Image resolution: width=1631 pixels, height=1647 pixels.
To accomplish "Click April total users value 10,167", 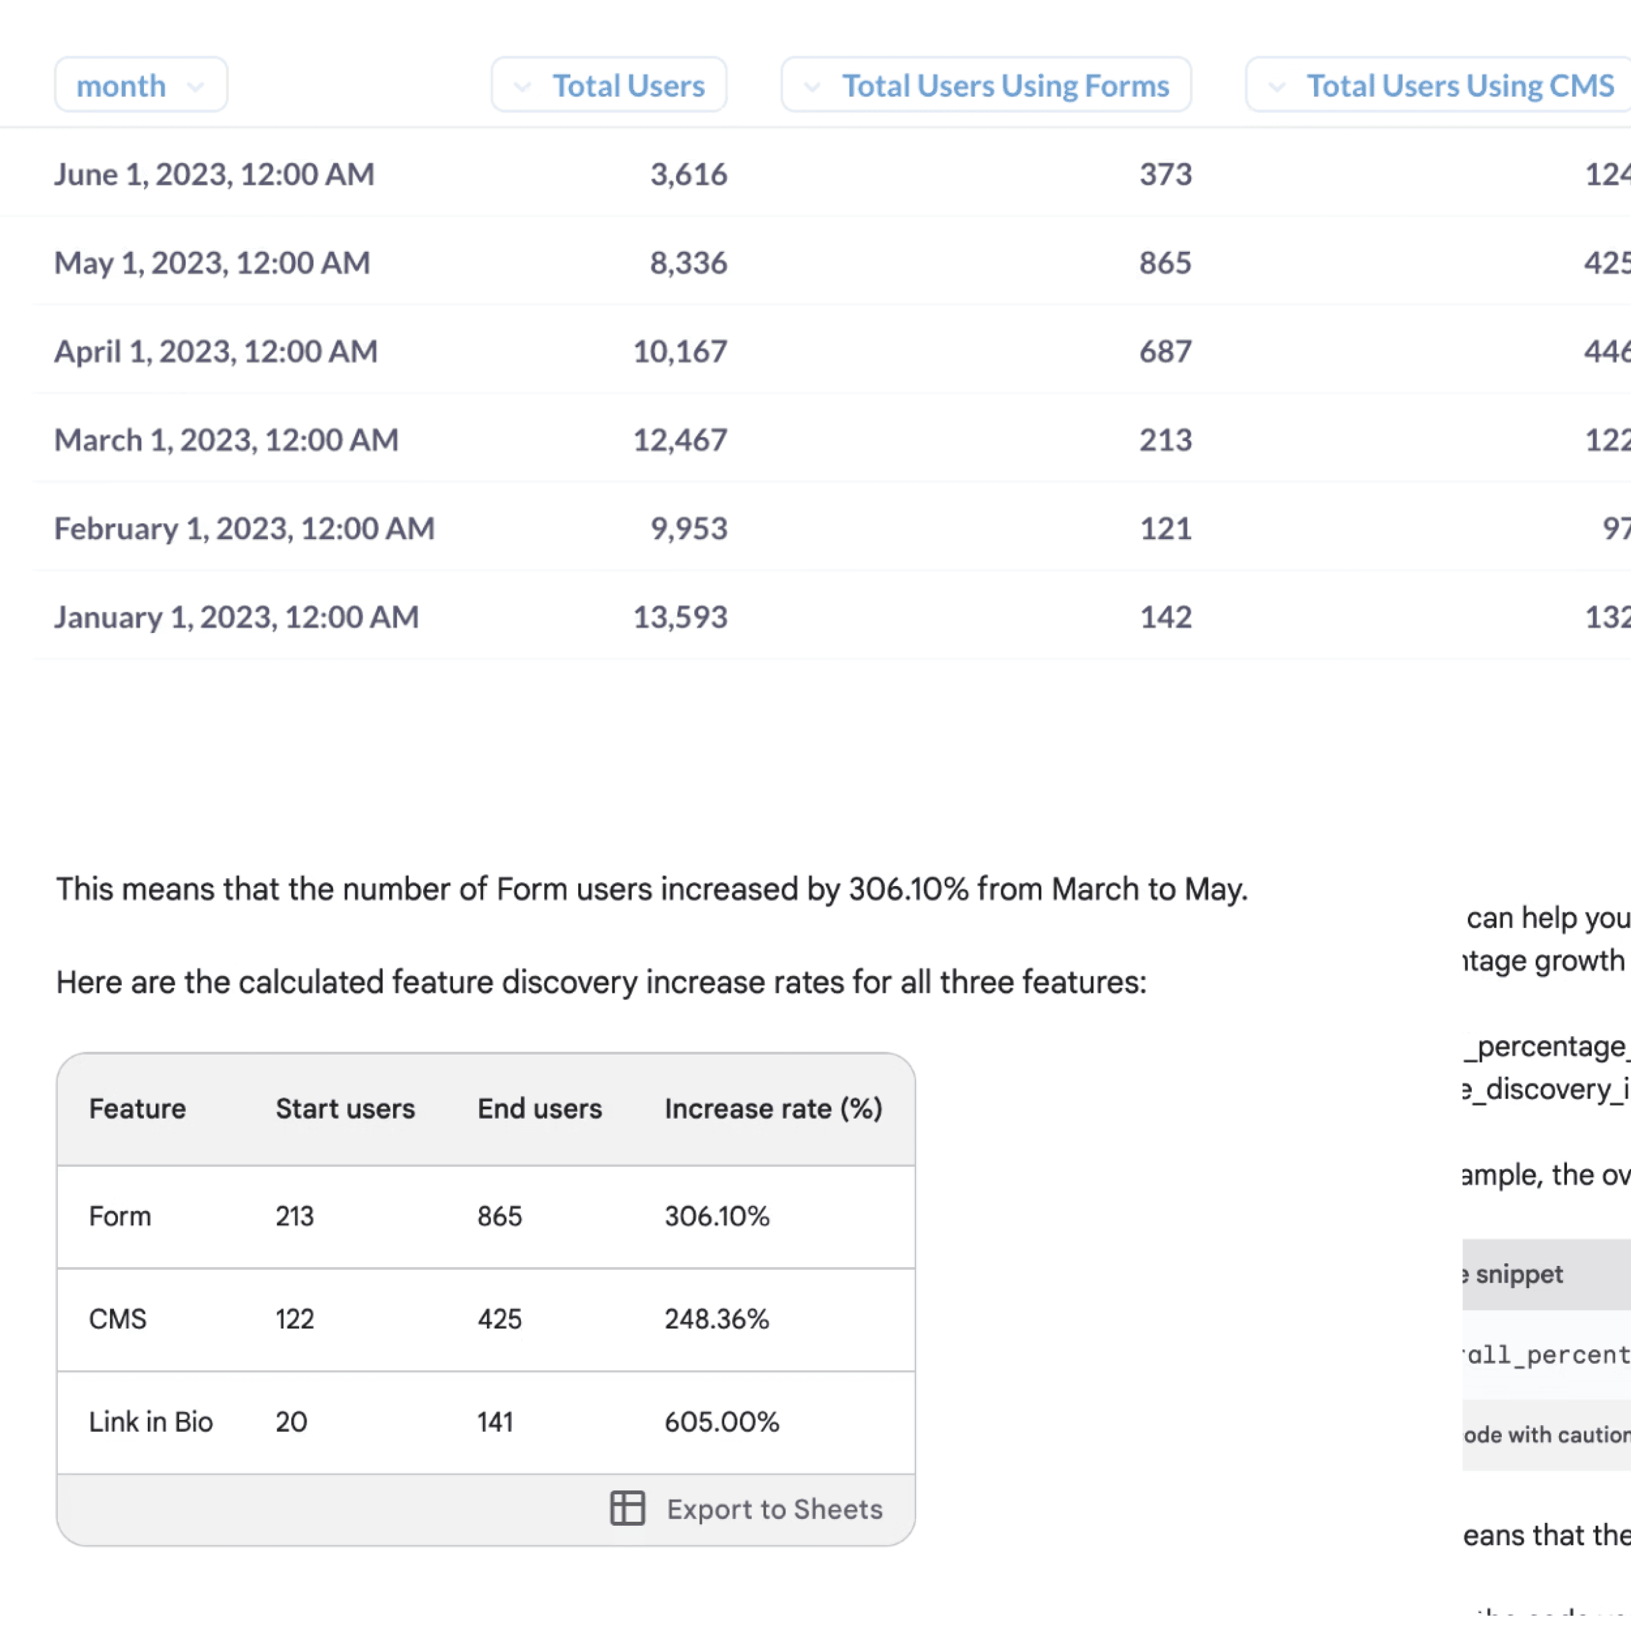I will click(x=680, y=351).
